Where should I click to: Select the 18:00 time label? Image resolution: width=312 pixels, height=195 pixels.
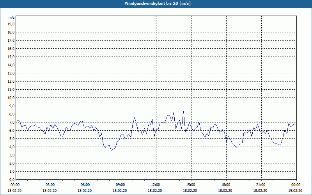point(226,185)
